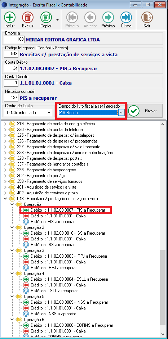Save with the Gravar button
The image size is (168, 339).
[145, 111]
